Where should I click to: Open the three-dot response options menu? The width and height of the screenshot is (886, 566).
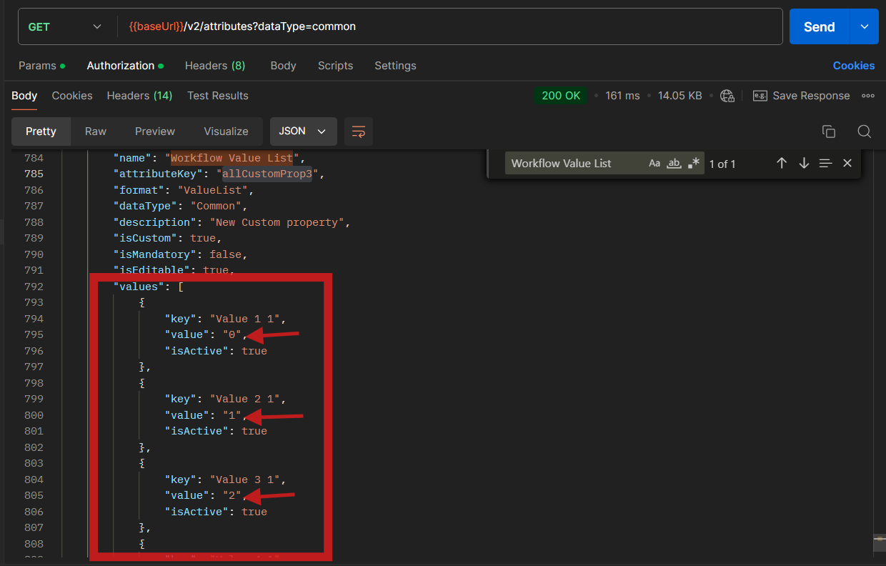pos(868,96)
